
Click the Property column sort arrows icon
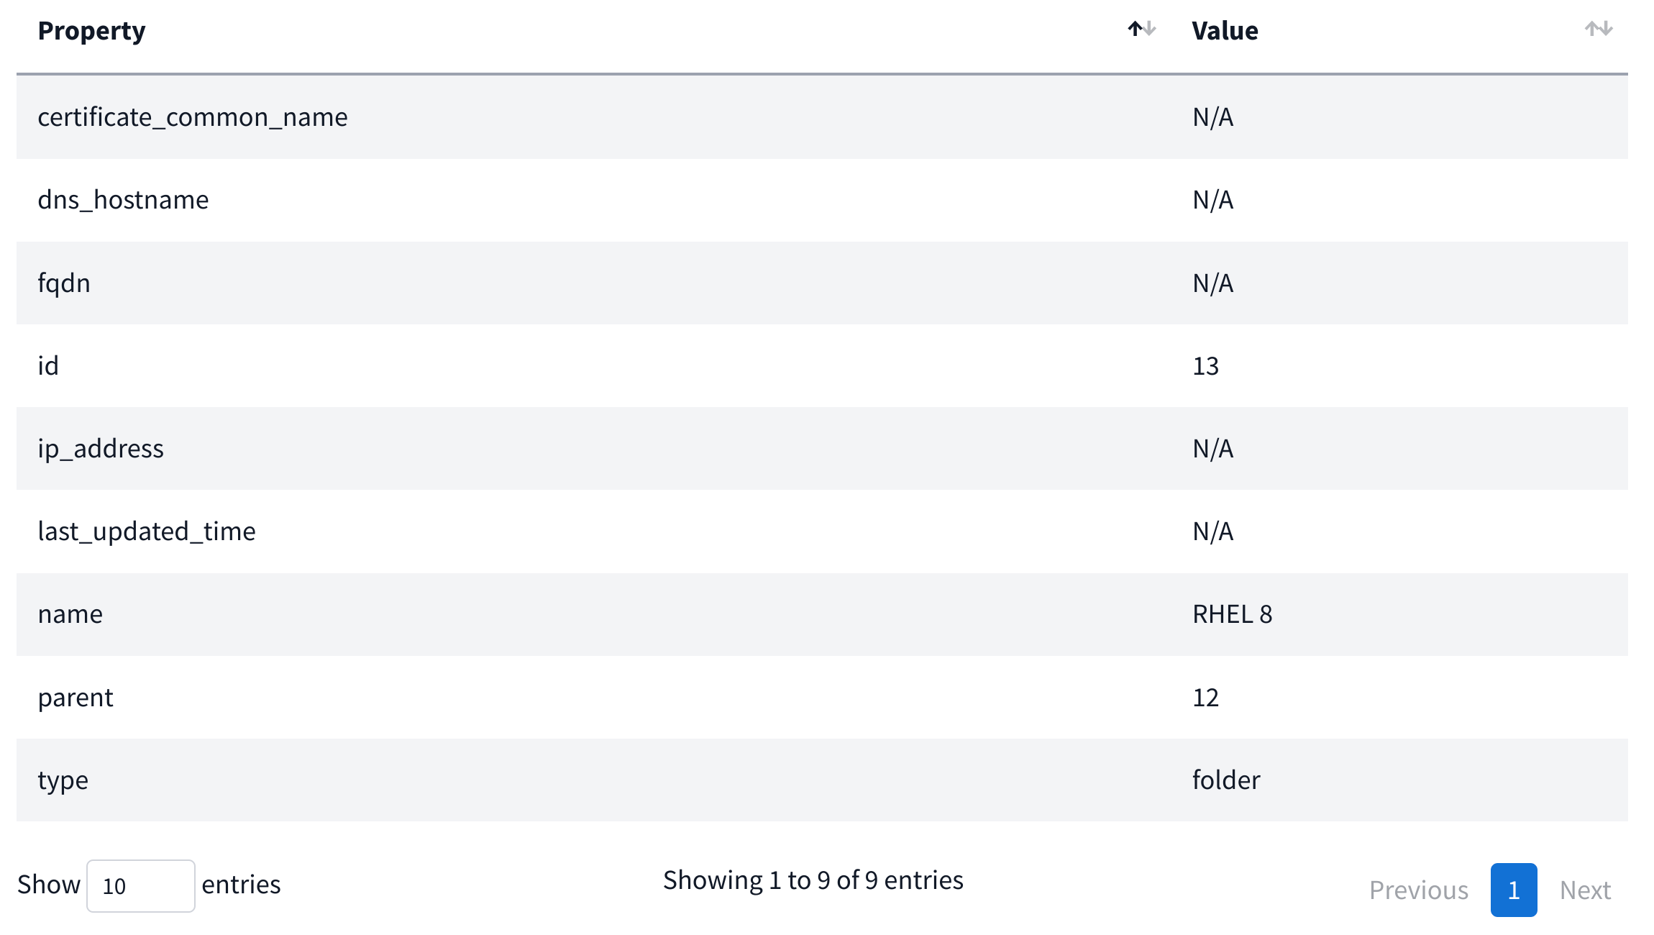1141,29
